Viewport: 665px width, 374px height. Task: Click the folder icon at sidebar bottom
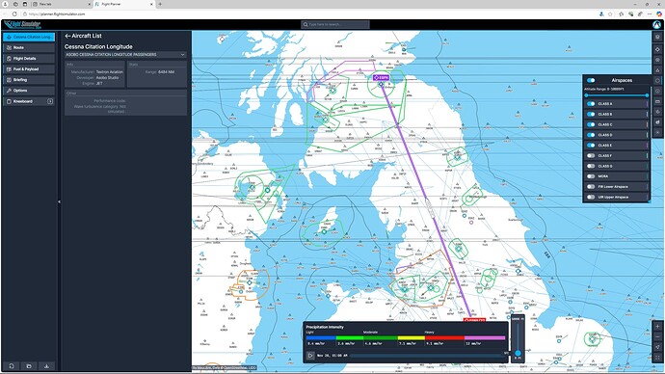coord(29,366)
